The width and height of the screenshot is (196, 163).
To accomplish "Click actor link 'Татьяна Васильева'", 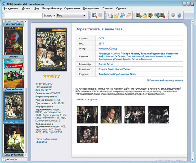I will (142, 59).
